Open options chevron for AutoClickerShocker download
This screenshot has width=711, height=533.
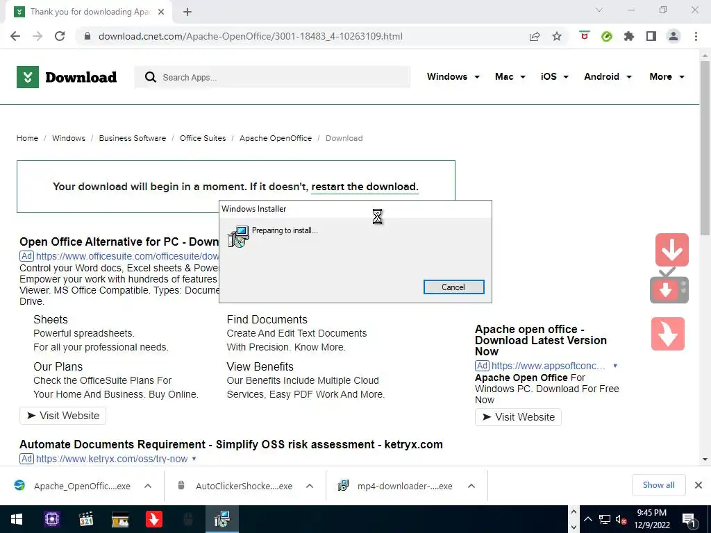coord(310,486)
